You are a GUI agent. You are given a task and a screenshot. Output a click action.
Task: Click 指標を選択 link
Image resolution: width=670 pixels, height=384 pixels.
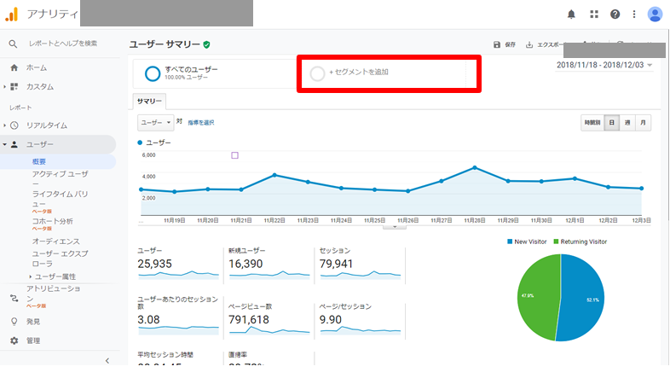coord(201,123)
